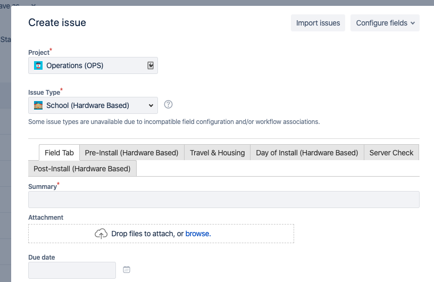Click the browse link to attach files
The height and width of the screenshot is (282, 434).
click(198, 234)
